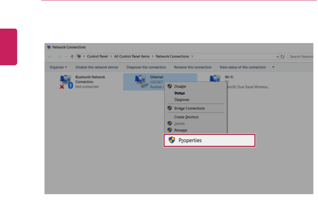Screen dimensions: 318x203
Task: Open the Organize dropdown menu
Action: coord(58,67)
